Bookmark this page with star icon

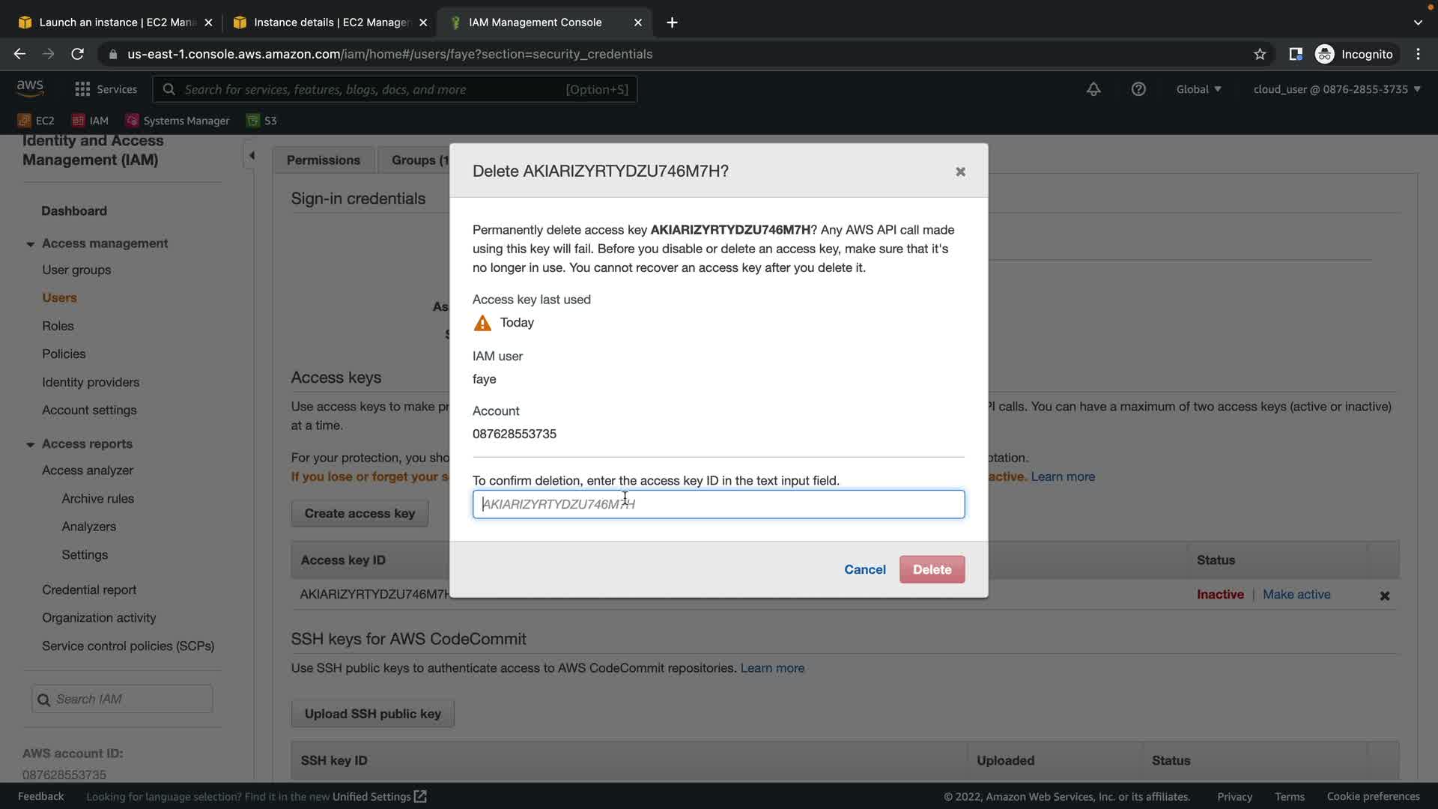[1260, 54]
